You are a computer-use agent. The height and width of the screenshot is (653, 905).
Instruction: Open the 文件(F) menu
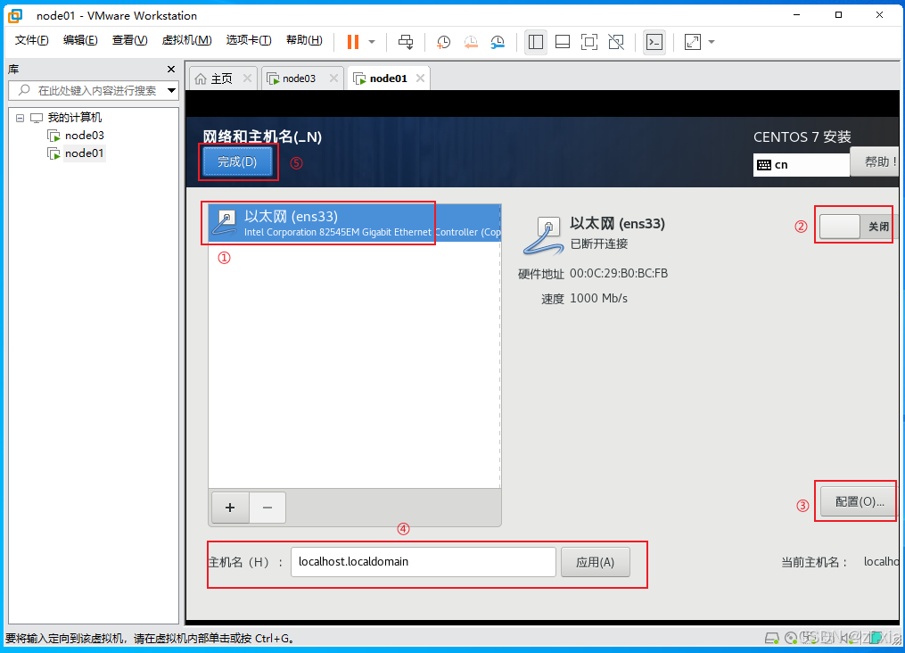point(32,40)
